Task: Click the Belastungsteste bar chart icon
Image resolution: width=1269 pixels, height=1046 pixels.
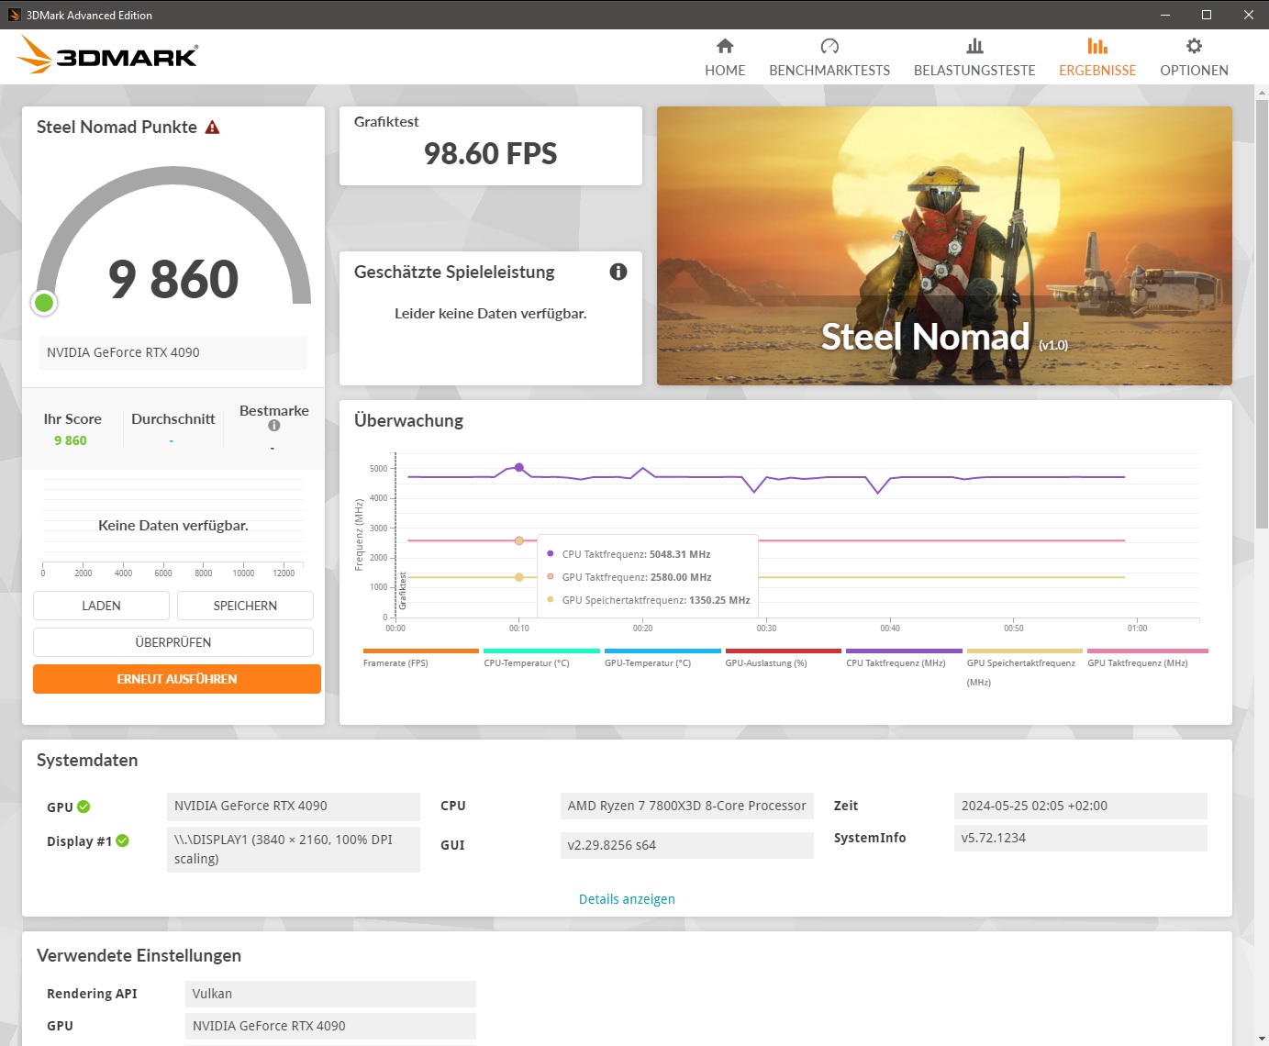Action: click(974, 46)
